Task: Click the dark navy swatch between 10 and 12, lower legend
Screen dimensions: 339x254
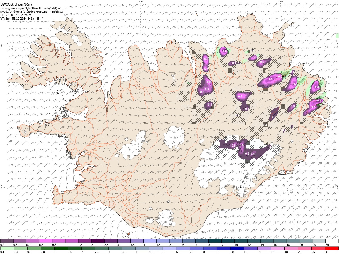Action: (237, 248)
